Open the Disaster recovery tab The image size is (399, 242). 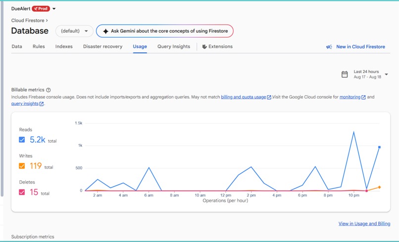tap(103, 46)
